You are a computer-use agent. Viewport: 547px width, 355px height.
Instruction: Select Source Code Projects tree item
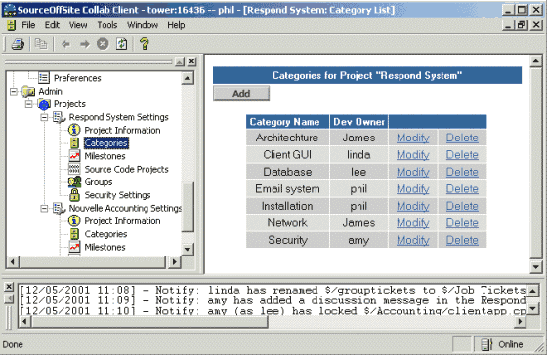[126, 169]
